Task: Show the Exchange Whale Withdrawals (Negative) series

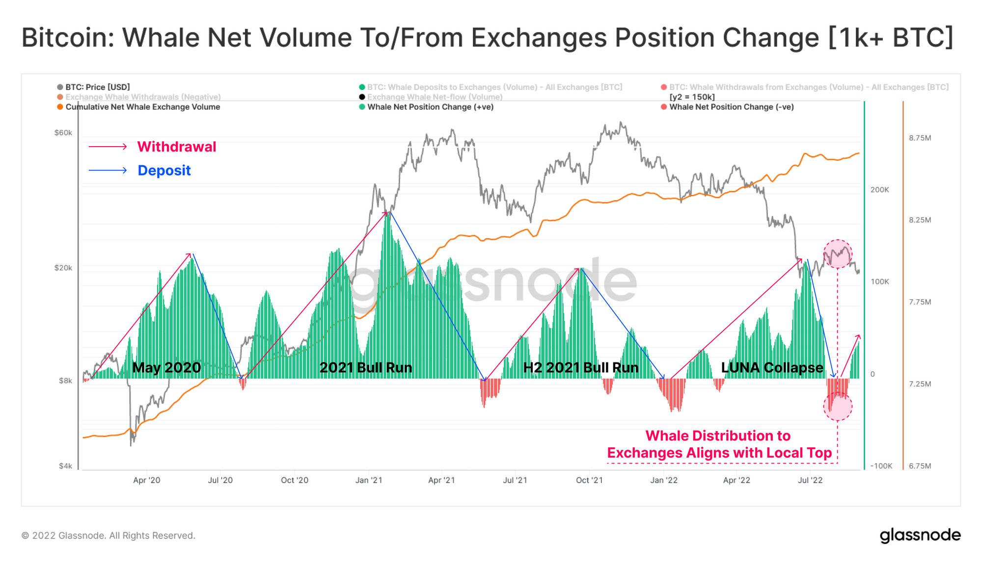Action: [x=143, y=97]
